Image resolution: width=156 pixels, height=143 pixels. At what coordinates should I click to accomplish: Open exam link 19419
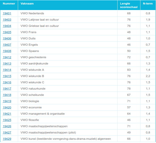7,101
